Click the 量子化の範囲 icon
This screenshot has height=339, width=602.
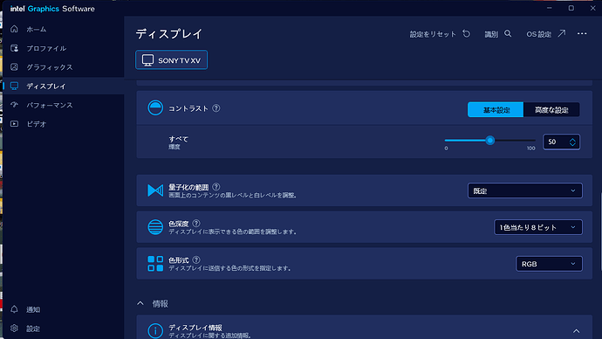(155, 190)
